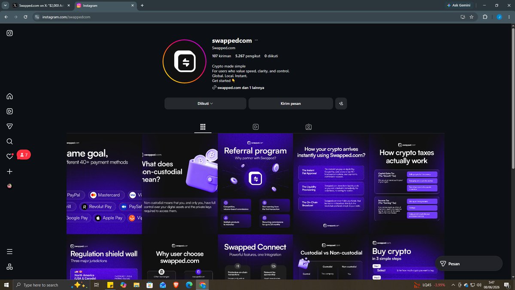
Task: Open Buy crypto in 3 simple steps post
Action: (406, 257)
